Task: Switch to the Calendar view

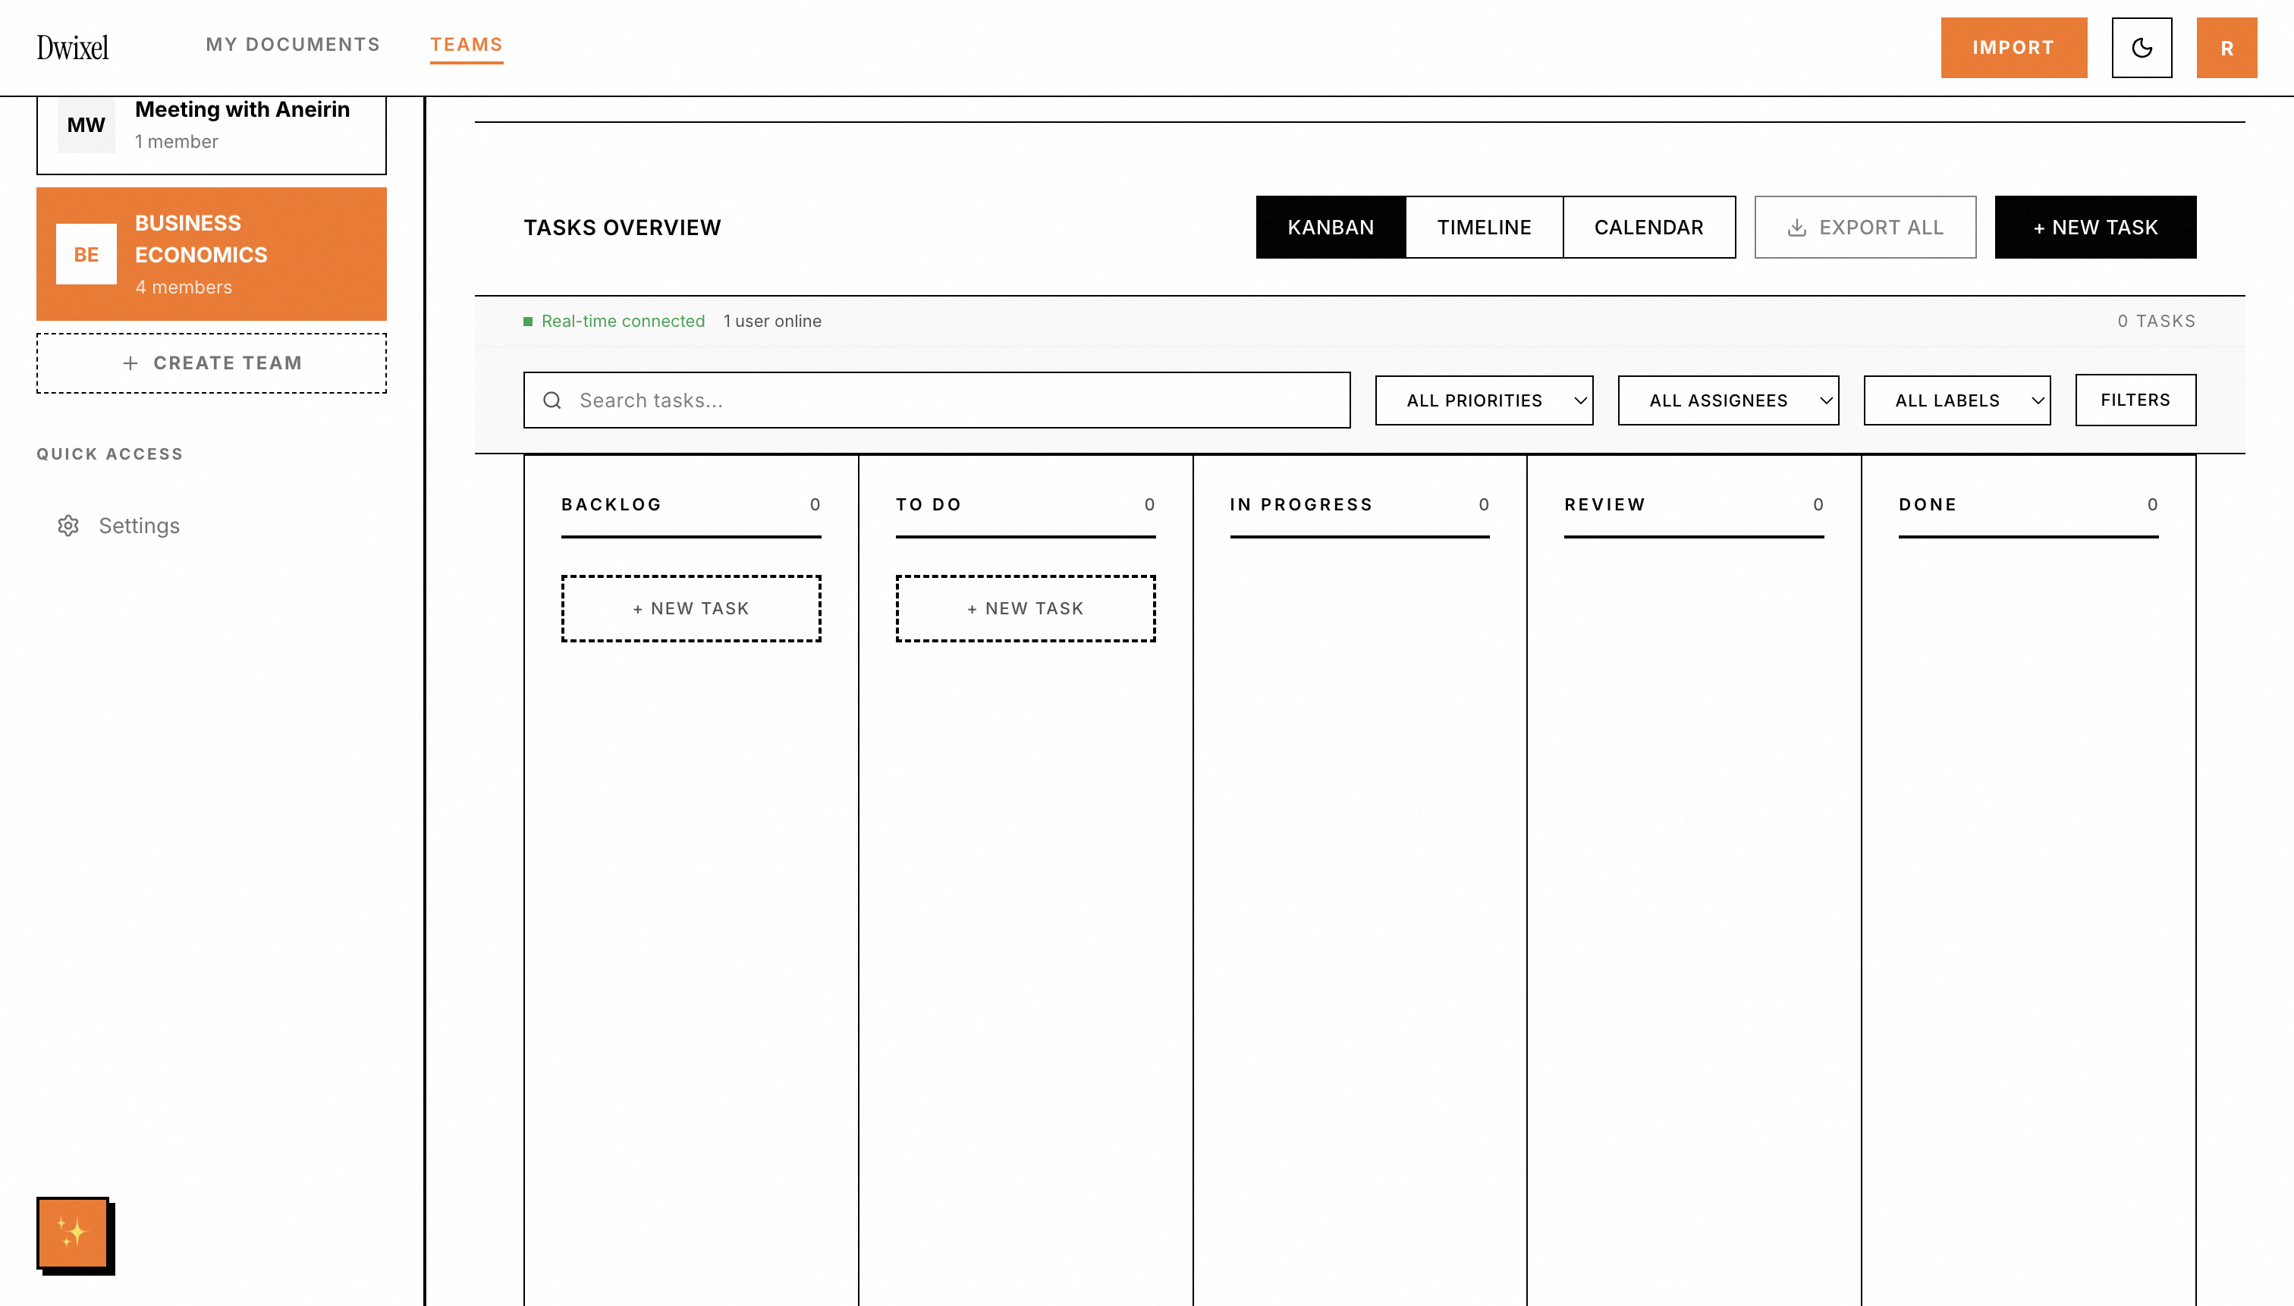Action: [1649, 227]
